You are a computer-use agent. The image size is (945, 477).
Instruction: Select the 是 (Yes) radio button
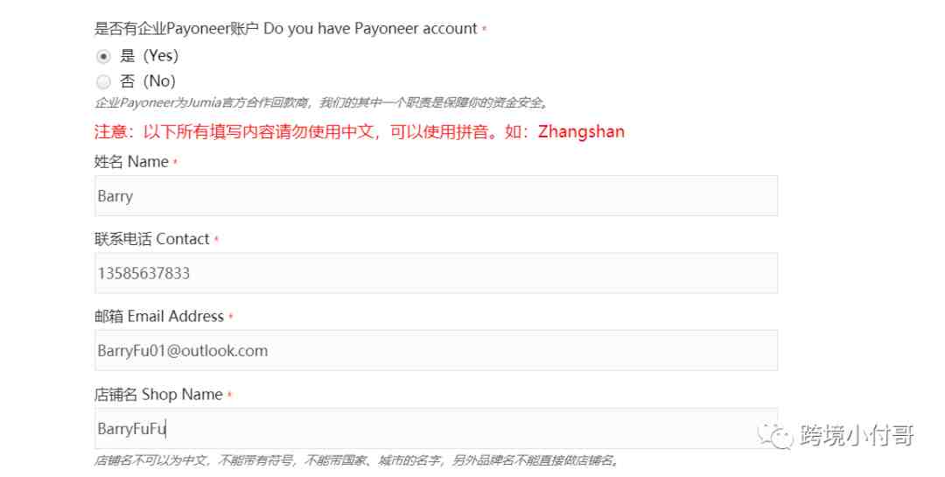(x=103, y=56)
